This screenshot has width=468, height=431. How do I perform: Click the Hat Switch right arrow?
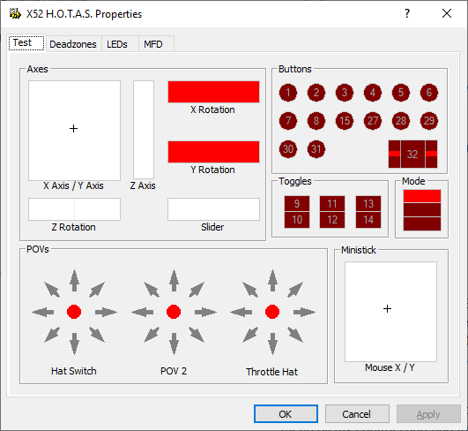106,313
